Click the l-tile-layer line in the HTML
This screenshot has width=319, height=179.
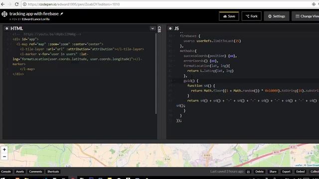click(82, 49)
